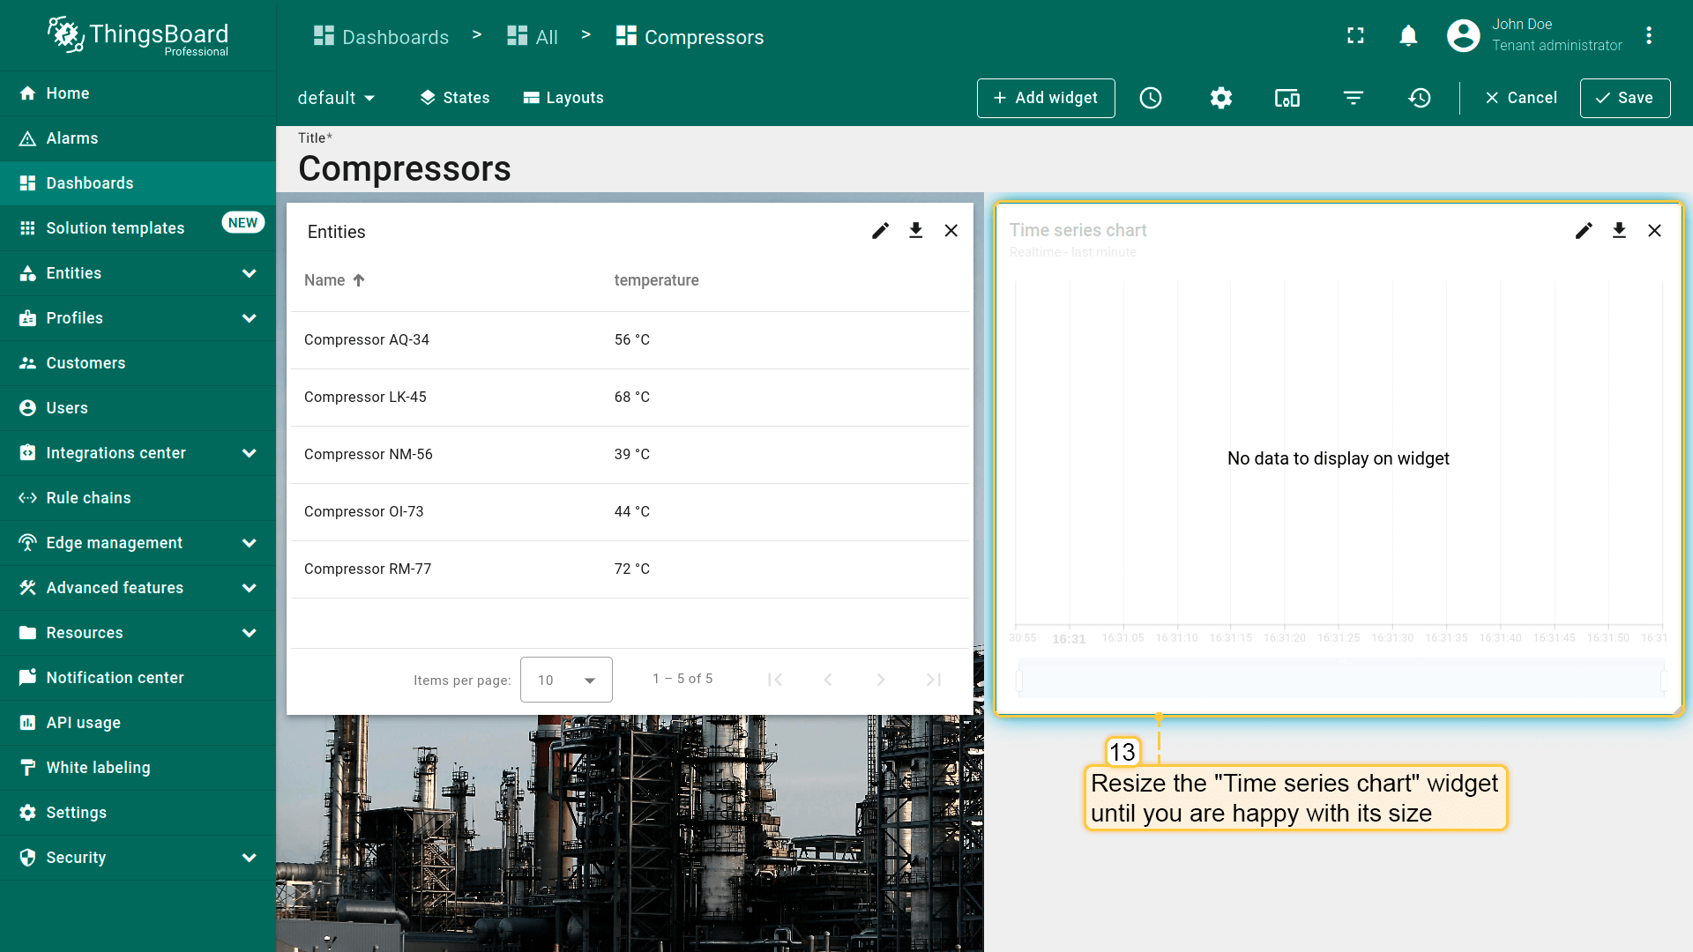Viewport: 1693px width, 952px height.
Task: Click the Compressors title field
Action: (405, 169)
